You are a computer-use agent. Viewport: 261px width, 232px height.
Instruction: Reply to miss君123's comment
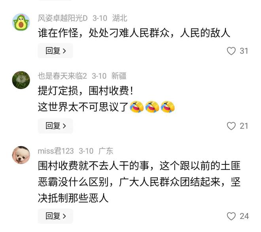click(x=55, y=216)
